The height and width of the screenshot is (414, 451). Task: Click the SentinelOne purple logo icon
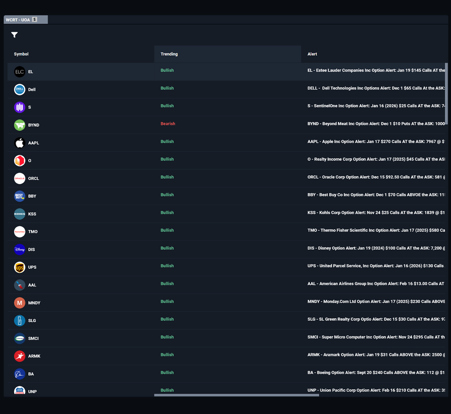point(20,107)
